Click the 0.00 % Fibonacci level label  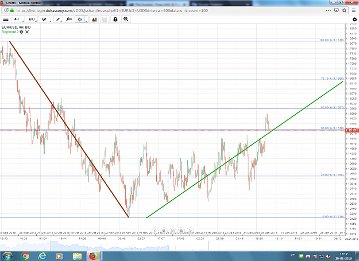tap(333, 216)
